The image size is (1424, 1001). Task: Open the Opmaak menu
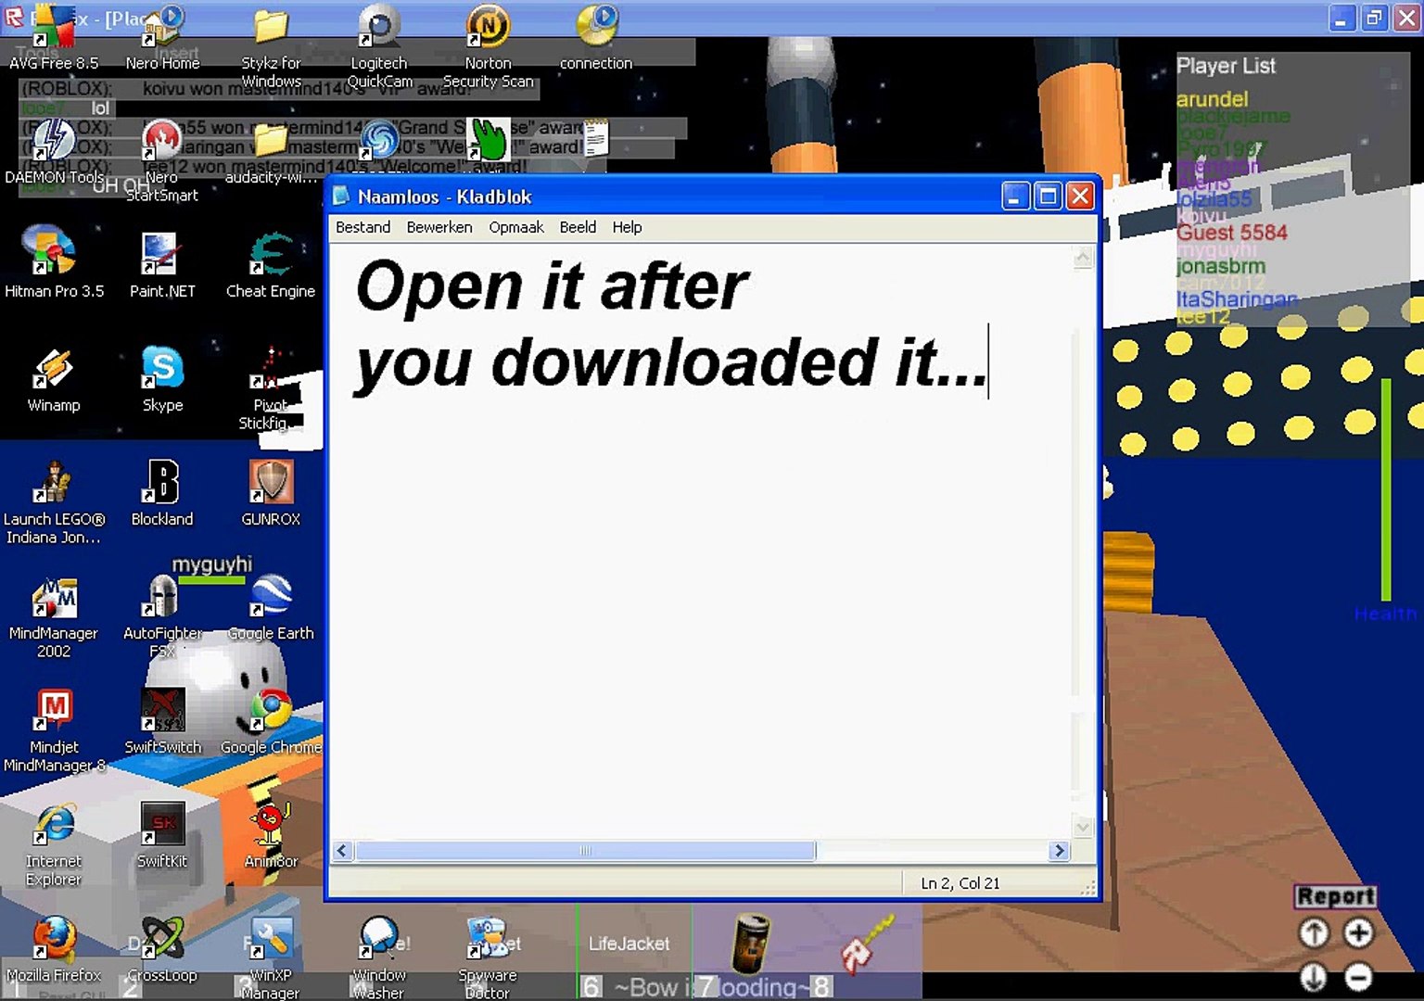point(516,227)
